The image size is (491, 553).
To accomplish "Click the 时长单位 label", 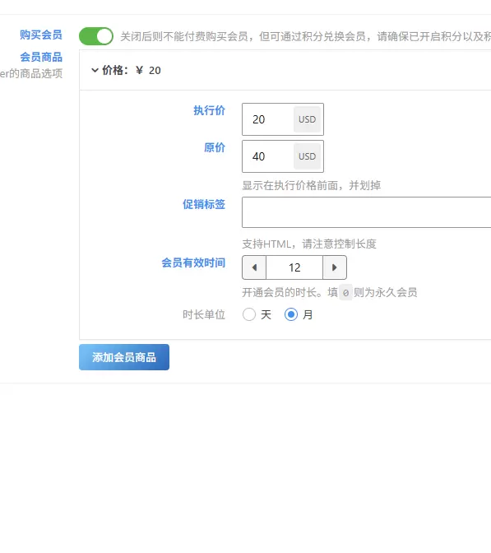I will (204, 314).
